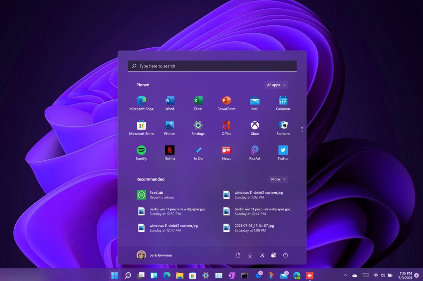Open Spotify from pinned apps

click(x=141, y=152)
